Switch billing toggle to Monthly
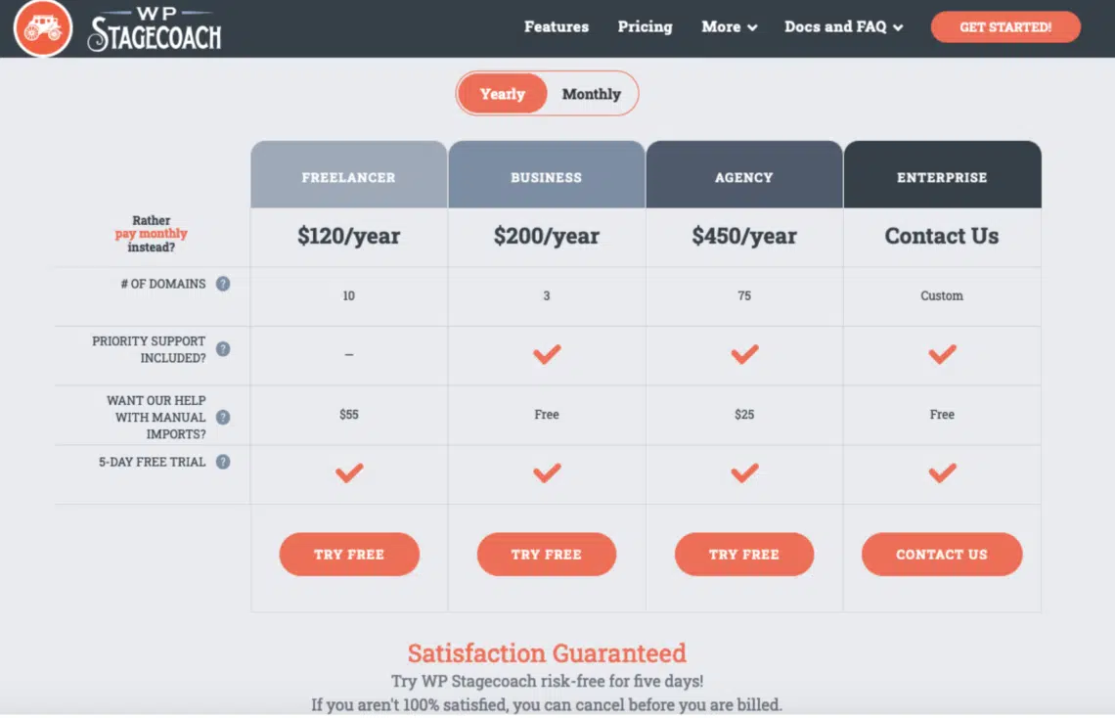Screen dimensions: 1115x718 [591, 94]
